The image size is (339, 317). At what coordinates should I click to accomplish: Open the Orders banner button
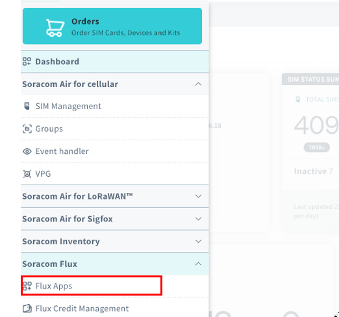pos(112,26)
